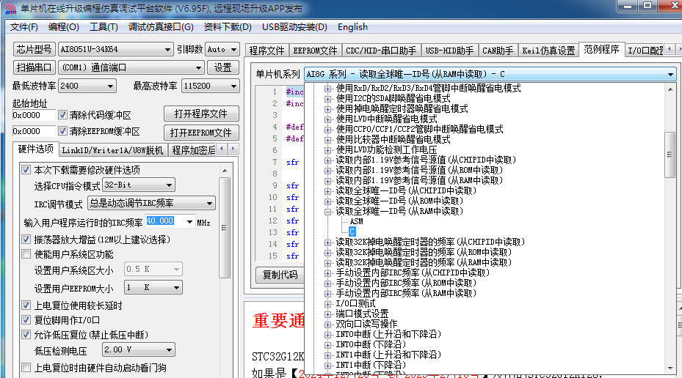Toggle 使能用户系统区功能 checkbox
Screen dimensions: 682x378
tap(26, 254)
